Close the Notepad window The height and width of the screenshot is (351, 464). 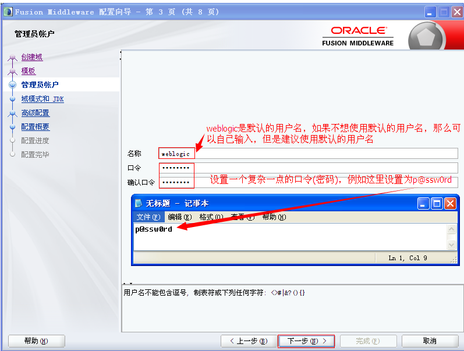point(451,204)
